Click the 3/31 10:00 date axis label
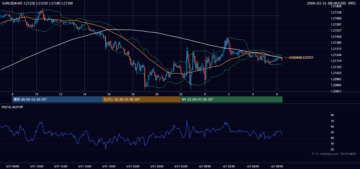Viewport: 360px width, 169px height. [x=37, y=166]
